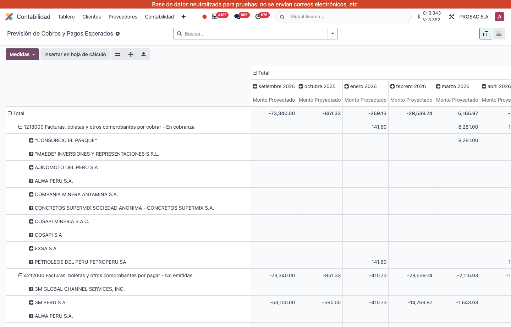Expand "MAEDE" INVERSIONES Y REPRESENTACIONES row

tap(31, 154)
